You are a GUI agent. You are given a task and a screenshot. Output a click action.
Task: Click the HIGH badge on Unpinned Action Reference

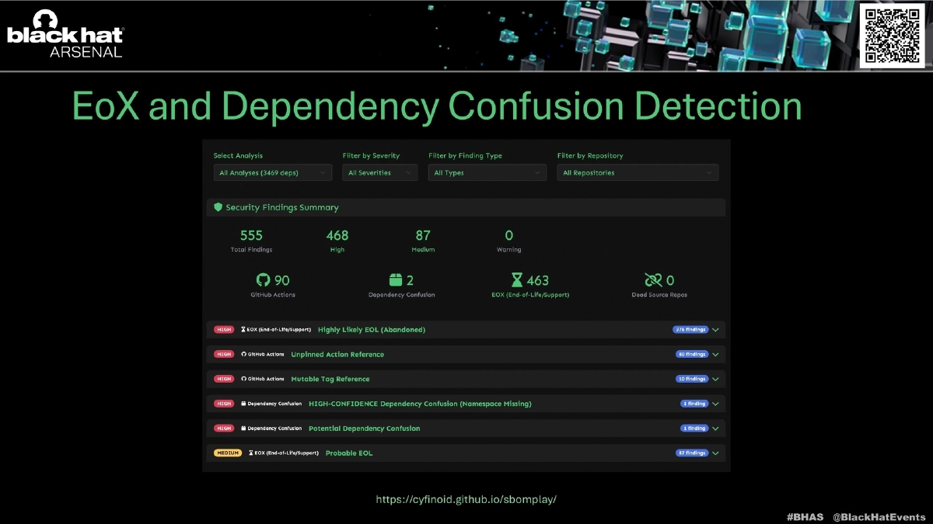[224, 355]
